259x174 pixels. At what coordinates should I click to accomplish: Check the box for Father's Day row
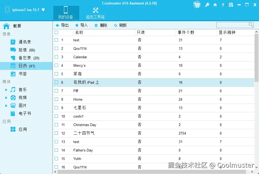tap(56, 150)
